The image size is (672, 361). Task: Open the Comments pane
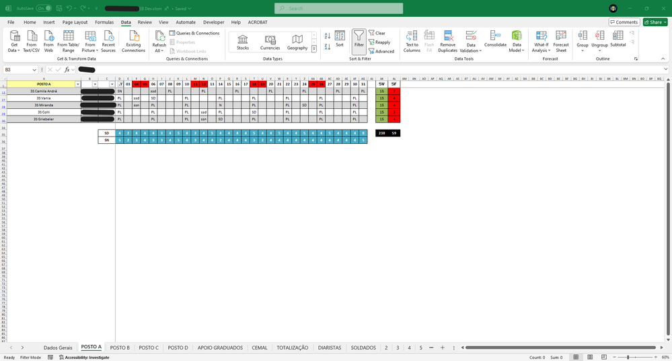(624, 22)
